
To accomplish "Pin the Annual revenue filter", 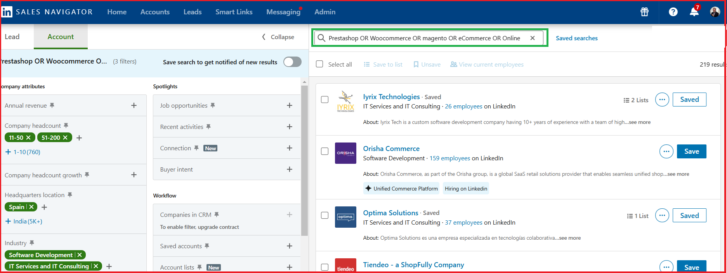I will 52,105.
